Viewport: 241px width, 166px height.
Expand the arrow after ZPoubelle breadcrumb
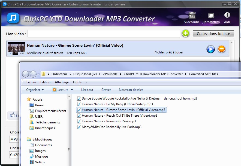(x=121, y=74)
